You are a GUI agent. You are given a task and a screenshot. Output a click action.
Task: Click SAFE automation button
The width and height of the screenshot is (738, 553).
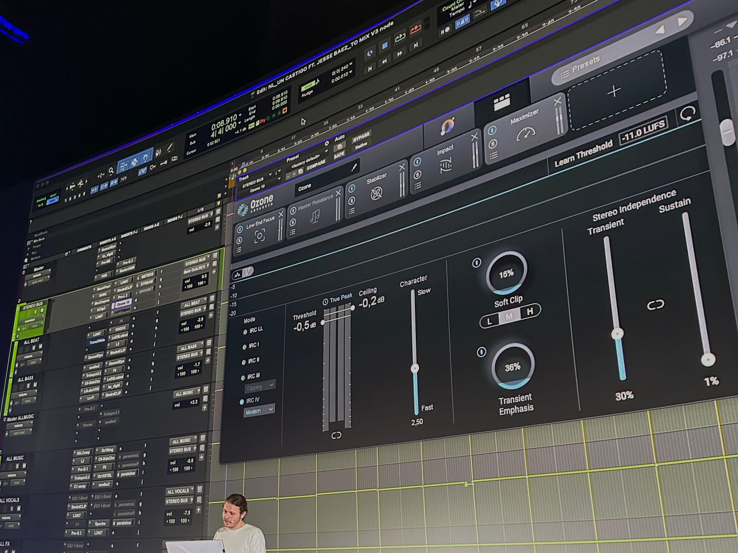[339, 154]
